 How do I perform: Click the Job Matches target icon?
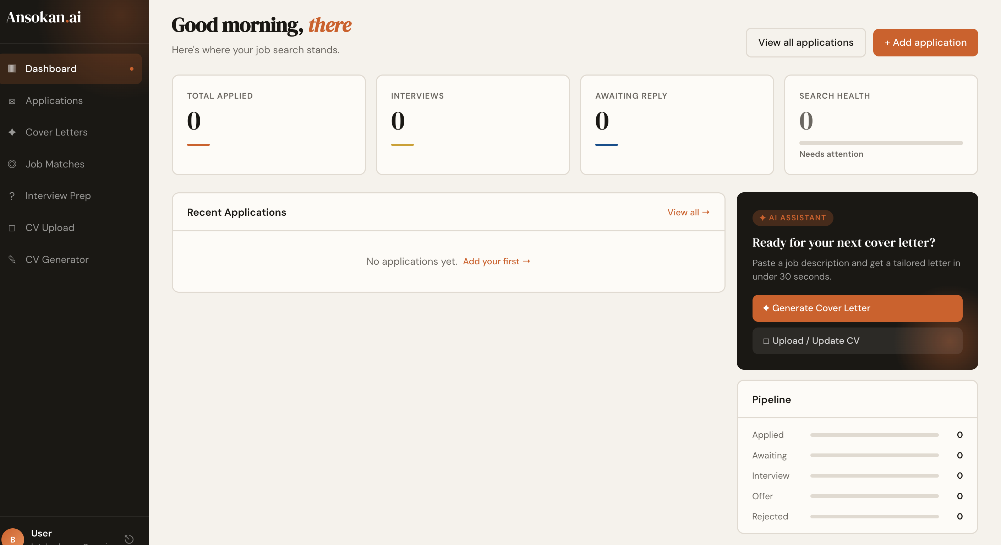[12, 164]
